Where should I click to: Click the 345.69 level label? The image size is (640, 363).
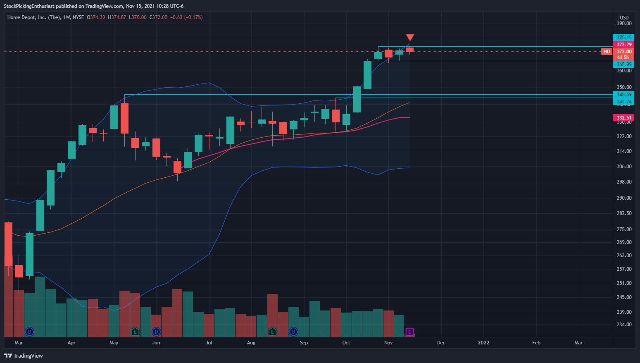tap(624, 95)
